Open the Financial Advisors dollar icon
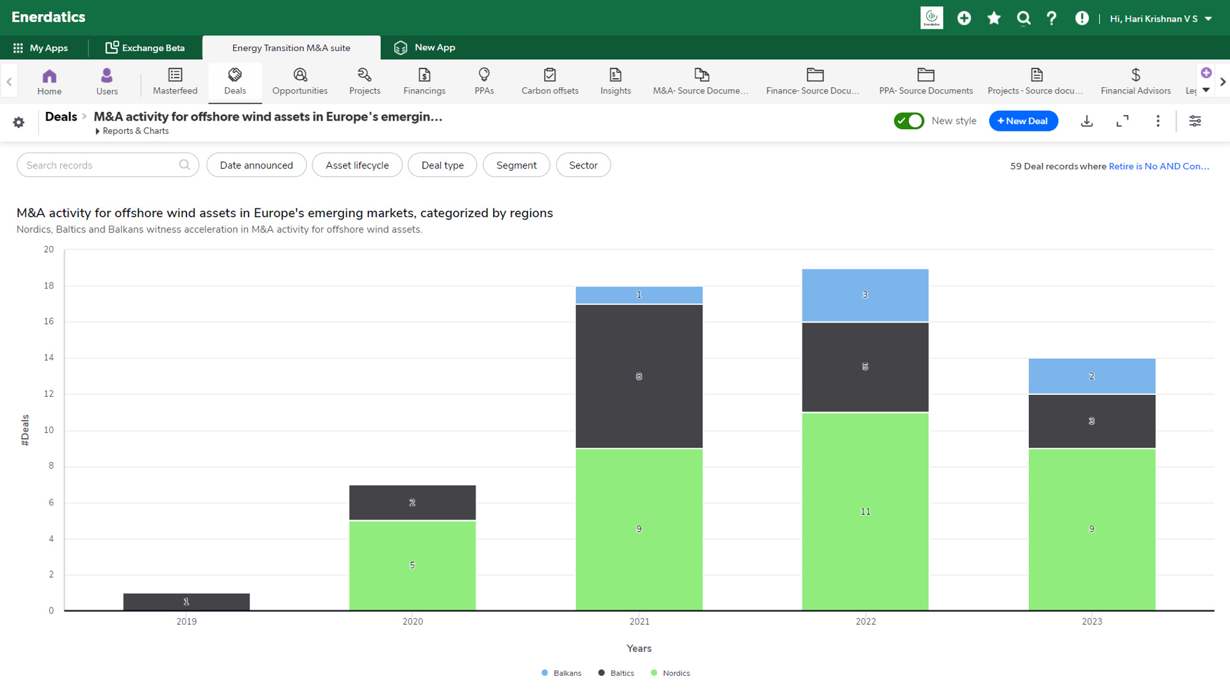Image resolution: width=1230 pixels, height=690 pixels. [x=1135, y=75]
